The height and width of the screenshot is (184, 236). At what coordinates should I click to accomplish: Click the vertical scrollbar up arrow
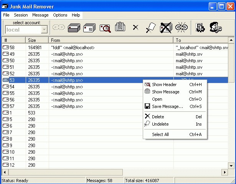click(231, 40)
